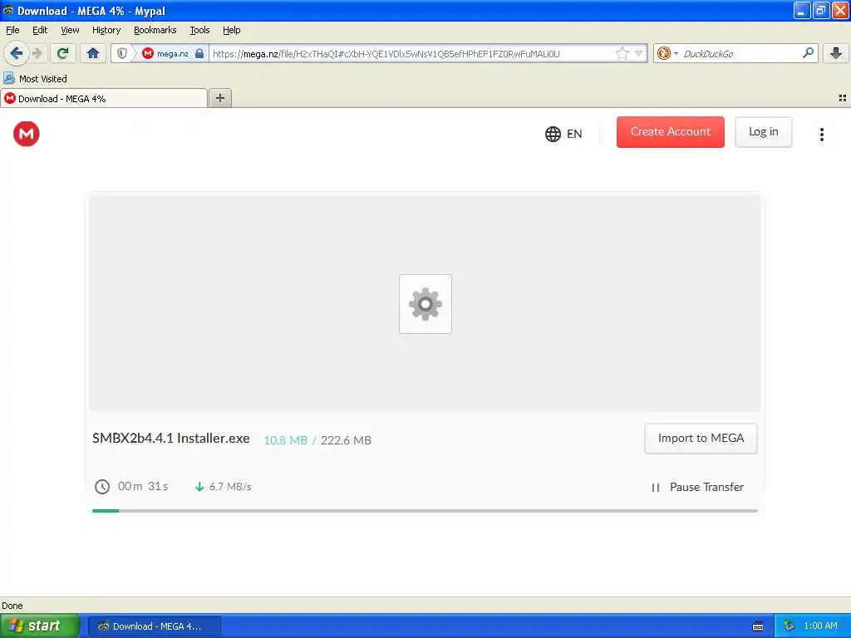Reload the current page
This screenshot has width=851, height=638.
click(63, 53)
